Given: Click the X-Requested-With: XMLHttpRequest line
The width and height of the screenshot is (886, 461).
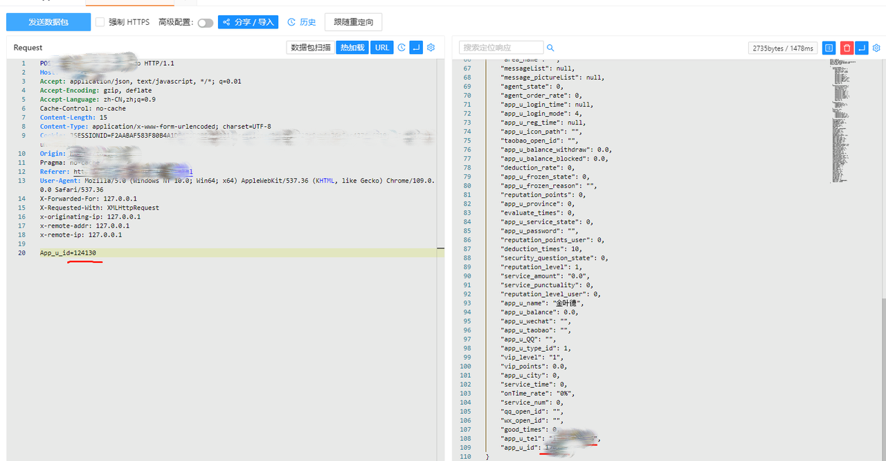Looking at the screenshot, I should [x=100, y=208].
